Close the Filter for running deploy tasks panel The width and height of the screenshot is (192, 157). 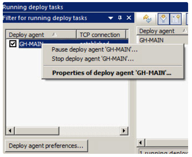[x=129, y=18]
